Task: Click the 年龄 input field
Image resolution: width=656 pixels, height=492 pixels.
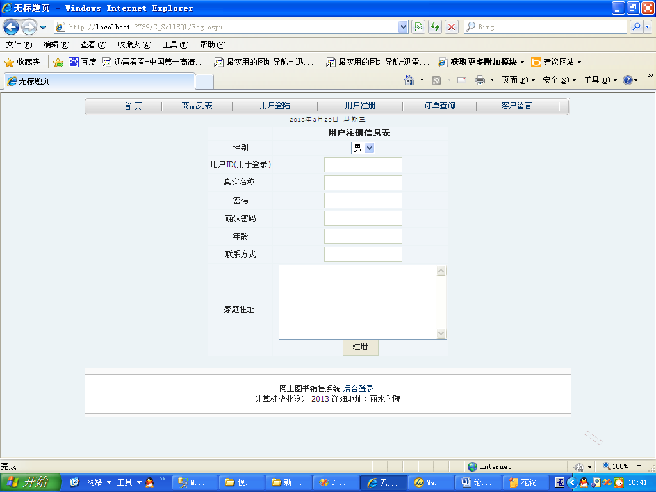Action: click(363, 236)
